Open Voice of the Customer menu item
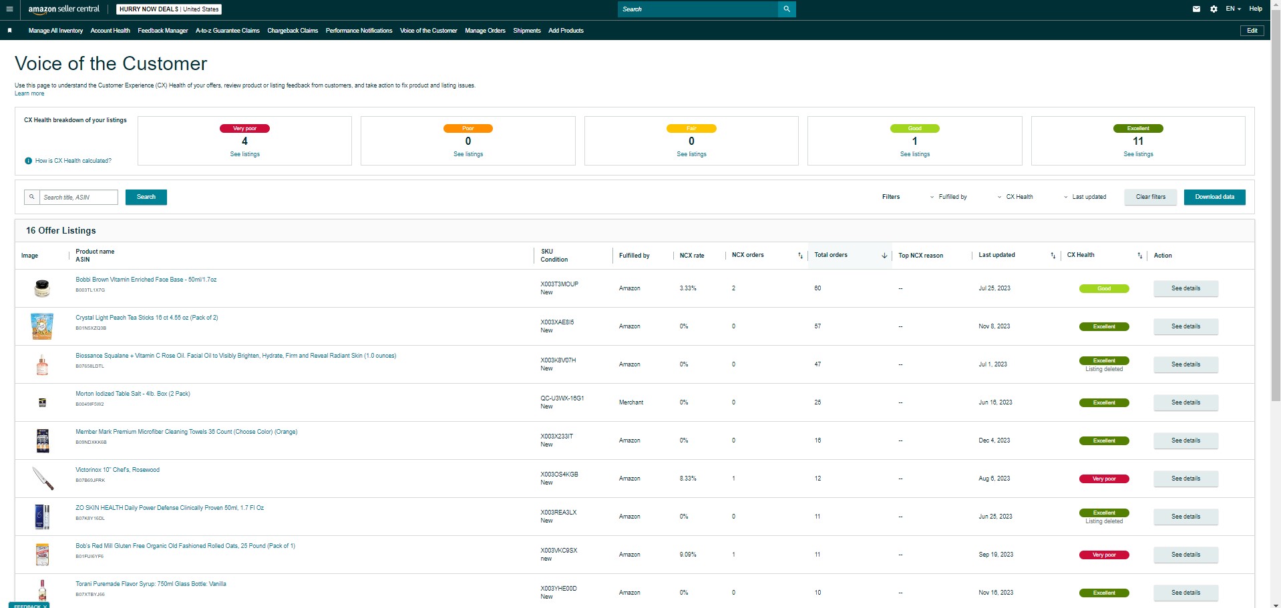Image resolution: width=1281 pixels, height=608 pixels. coord(429,31)
